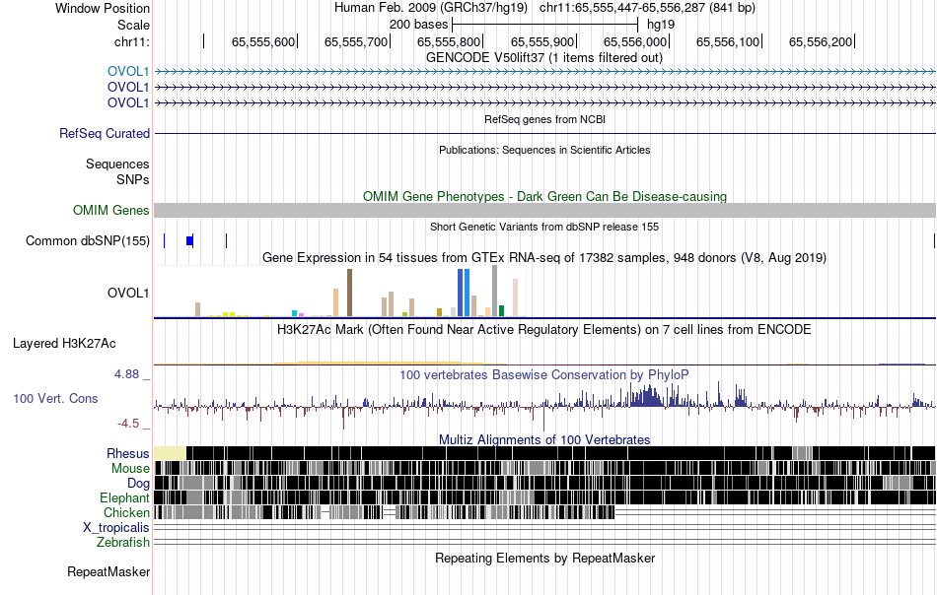
Task: Click the Window Position label
Action: (103, 8)
